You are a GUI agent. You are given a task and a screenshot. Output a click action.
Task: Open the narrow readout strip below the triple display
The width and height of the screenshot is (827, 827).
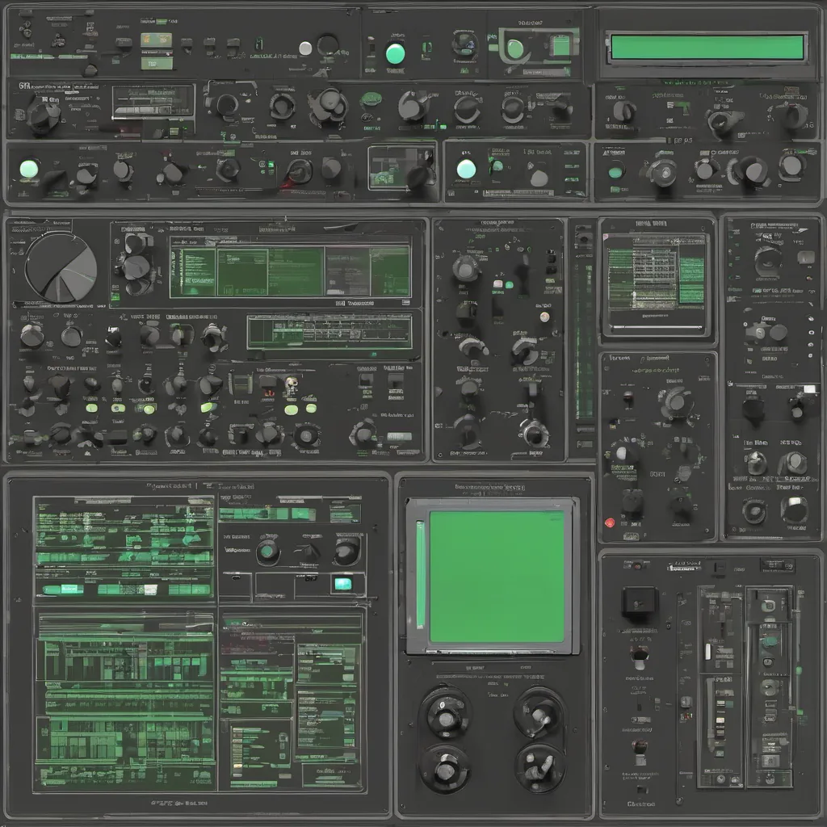click(329, 331)
